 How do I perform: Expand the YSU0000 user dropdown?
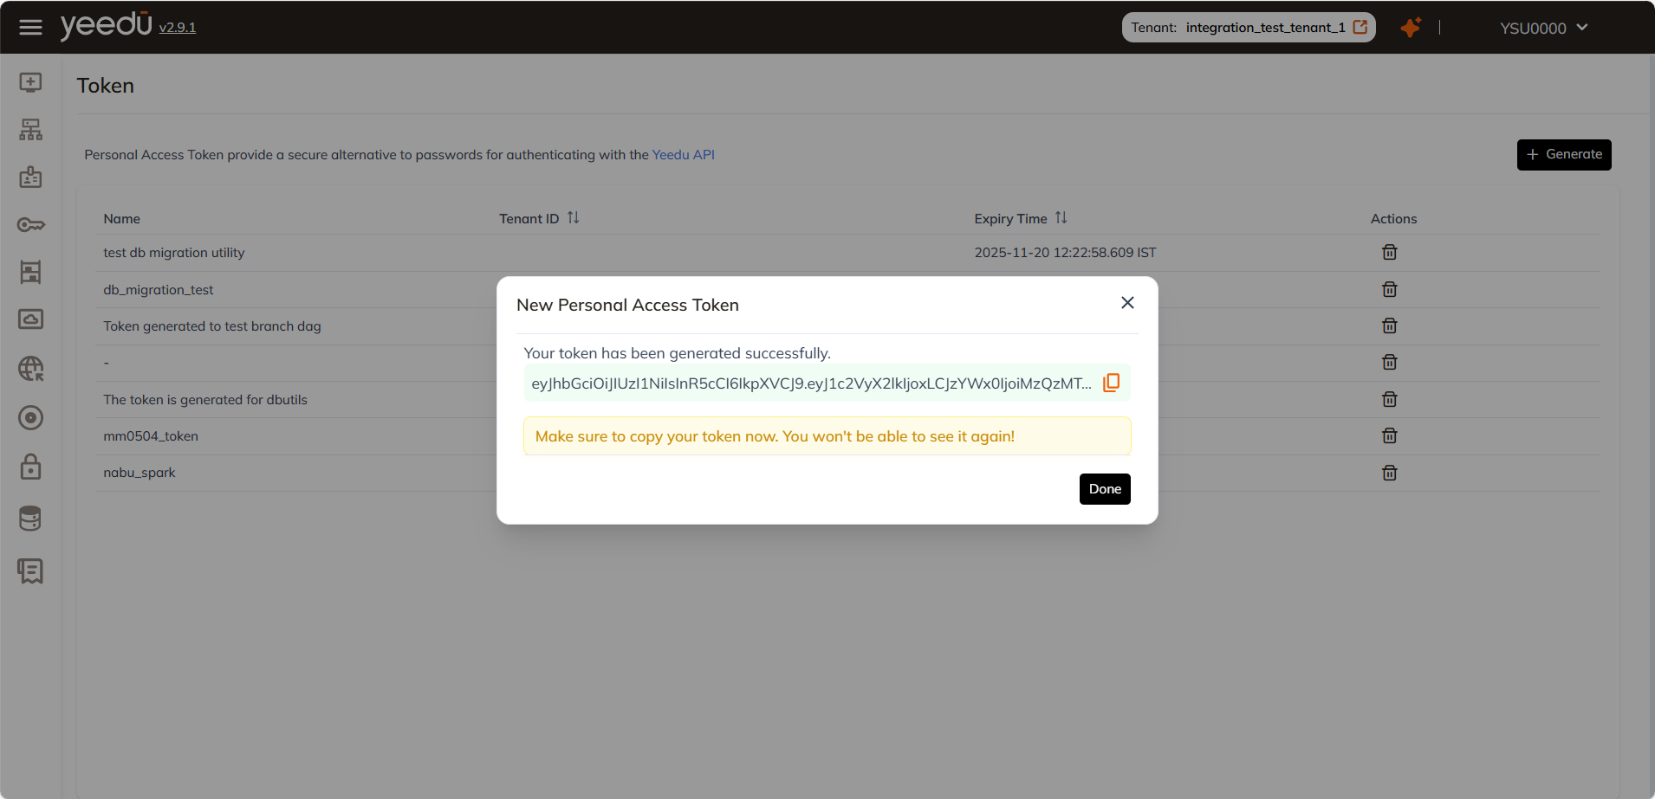pos(1544,28)
